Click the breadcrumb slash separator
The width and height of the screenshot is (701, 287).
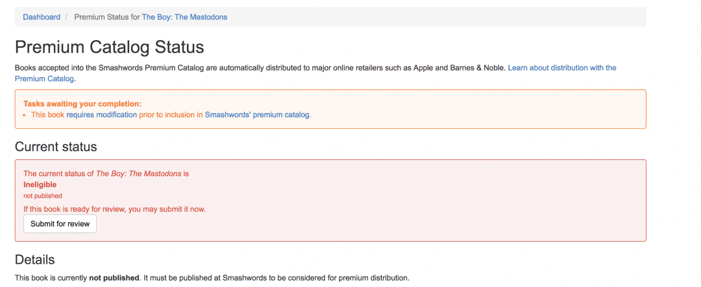click(67, 17)
